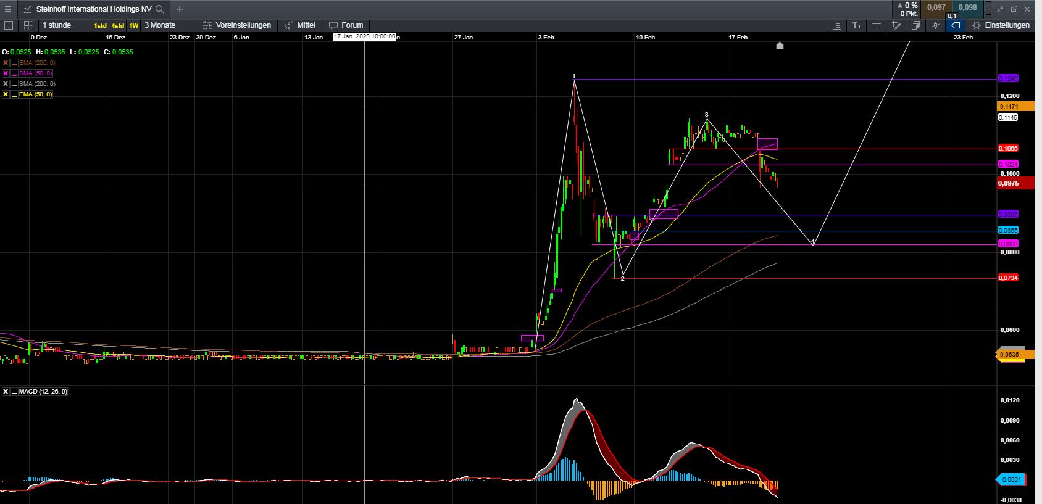Add a new chart tab with plus
1042x504 pixels.
180,9
